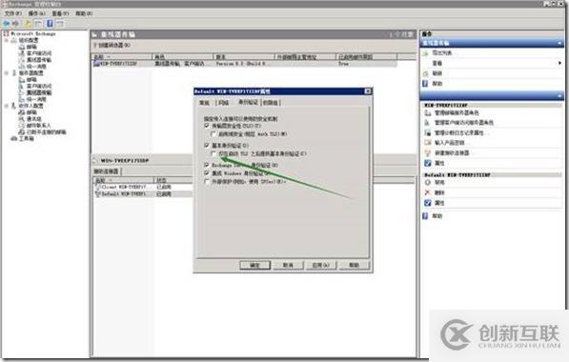Open the 查看 menu in menu bar

(60, 13)
